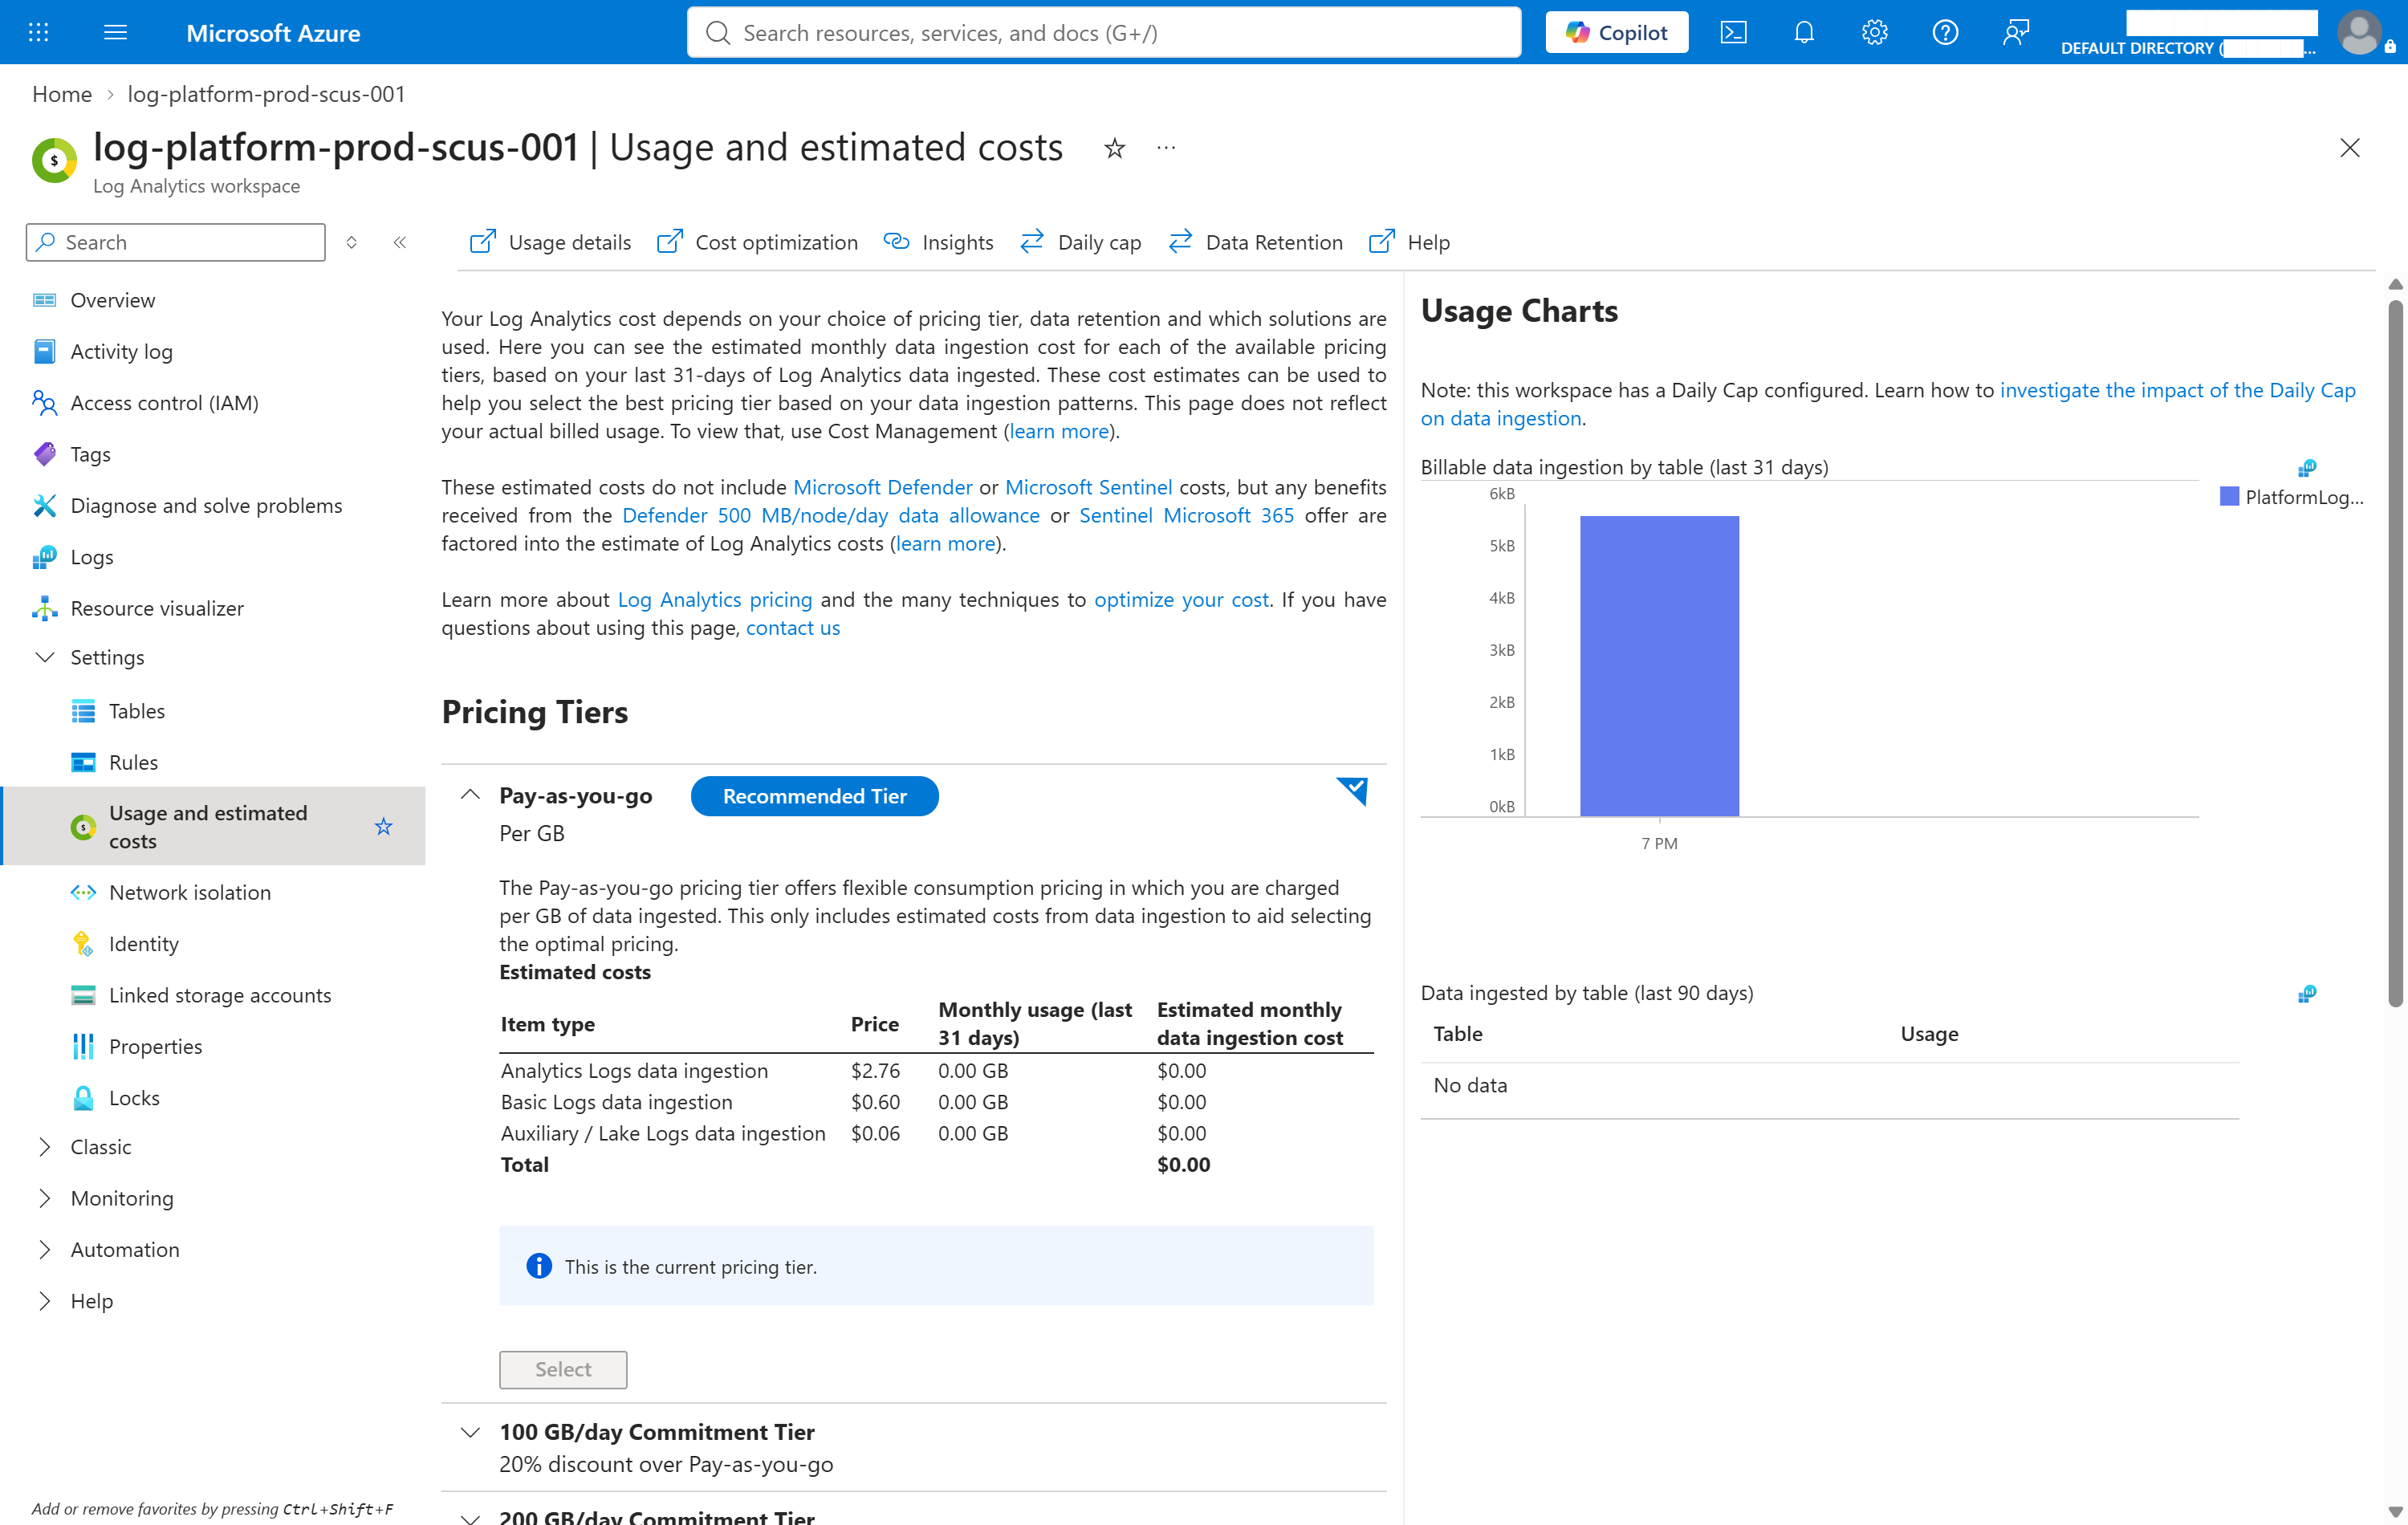Open Diagnose and solve problems
This screenshot has height=1525, width=2408.
tap(206, 505)
